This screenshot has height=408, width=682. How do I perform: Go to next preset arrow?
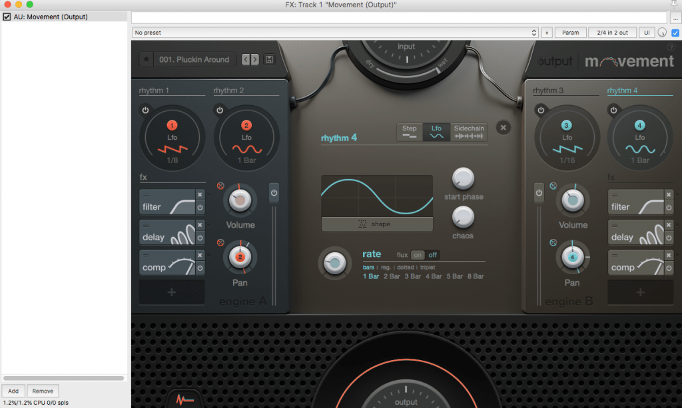pos(255,59)
